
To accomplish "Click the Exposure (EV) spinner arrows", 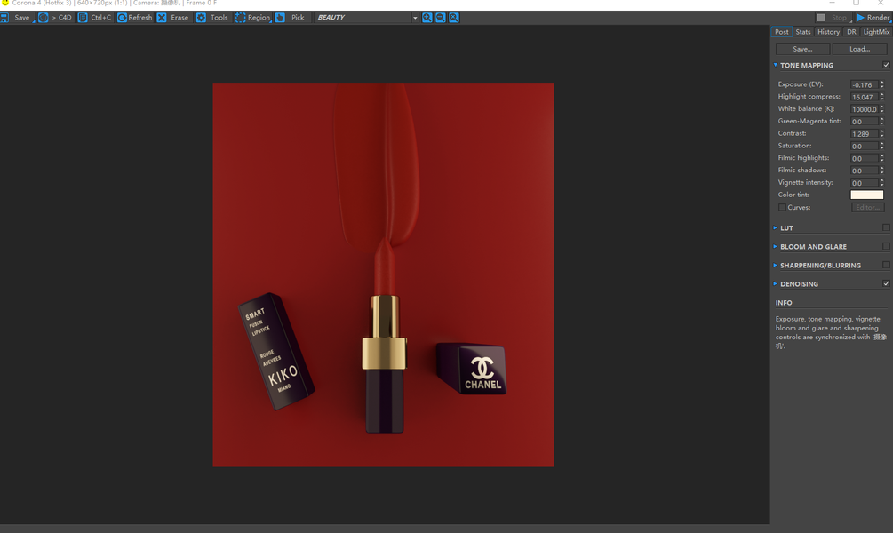I will click(x=881, y=84).
